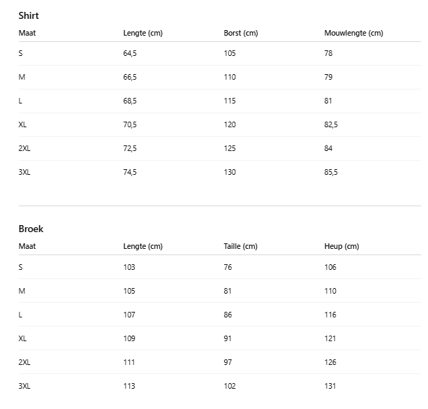
Task: Click hip value 121 in Broek table
Action: coord(330,338)
